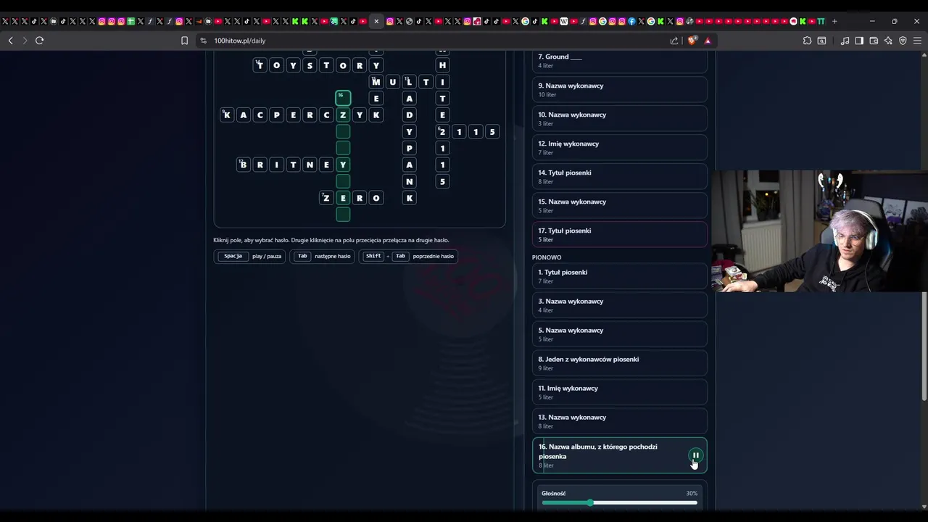Select clue 12. Imię wykonawcy
Screen dimensions: 928x522
tap(620, 147)
